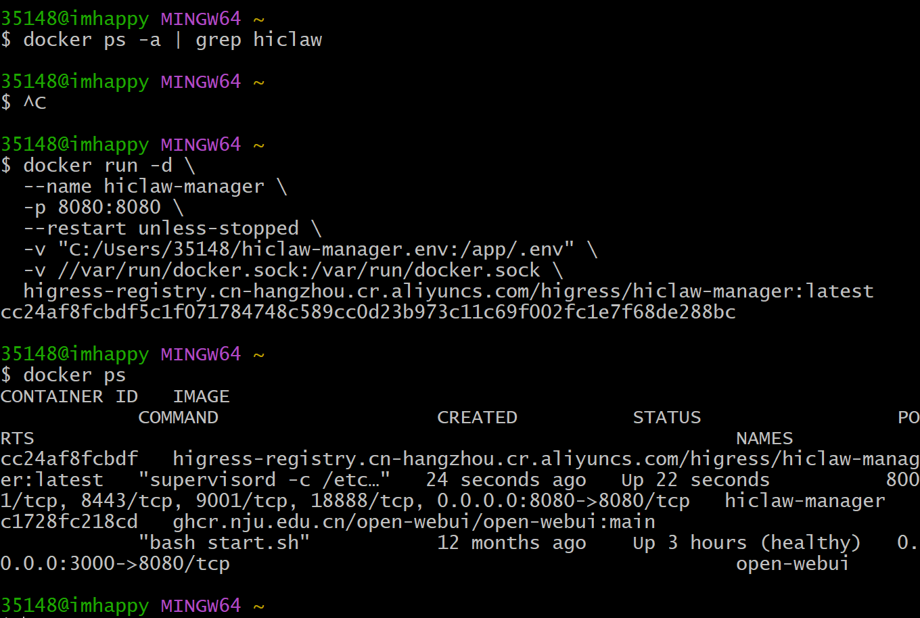
Task: Click the CREATED column header
Action: click(x=477, y=417)
